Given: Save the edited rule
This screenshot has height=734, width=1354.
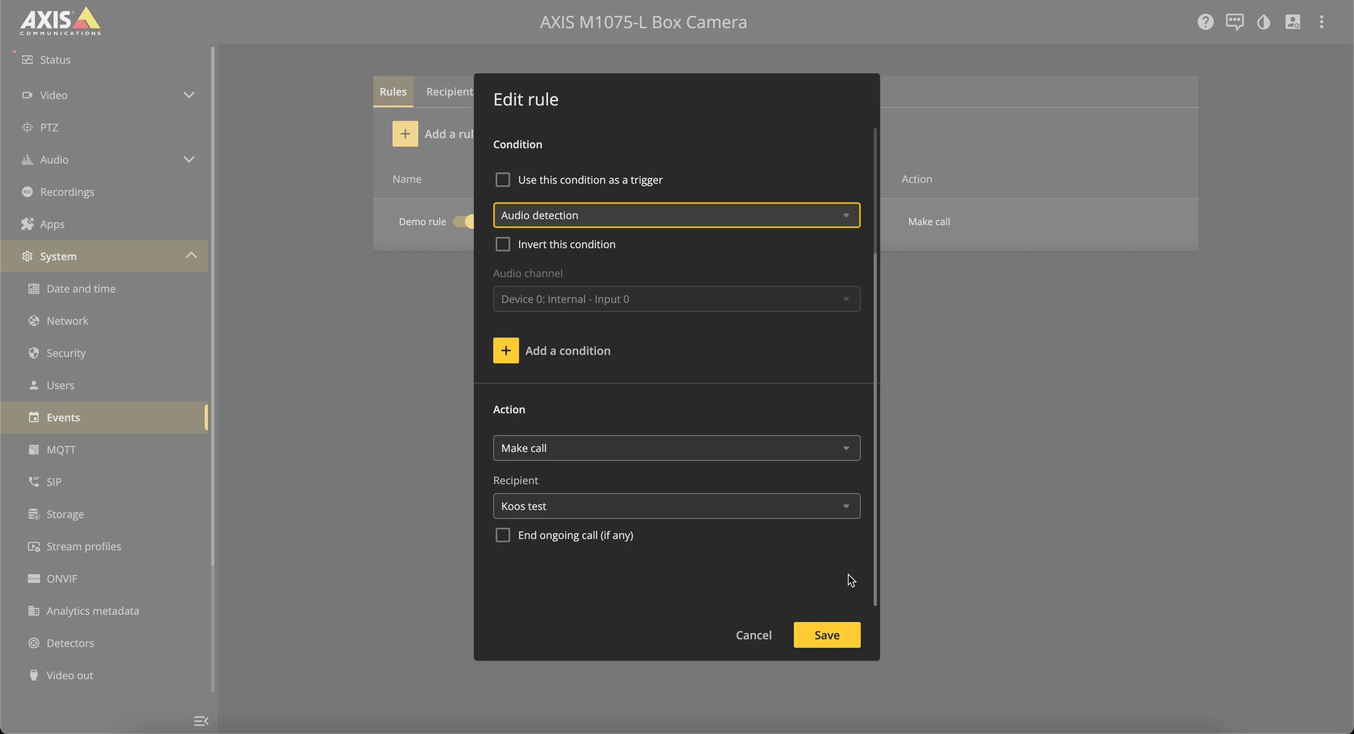Looking at the screenshot, I should (827, 635).
